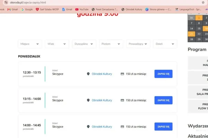
Task: Select day 14 in the calendar
Action: [x=191, y=29]
